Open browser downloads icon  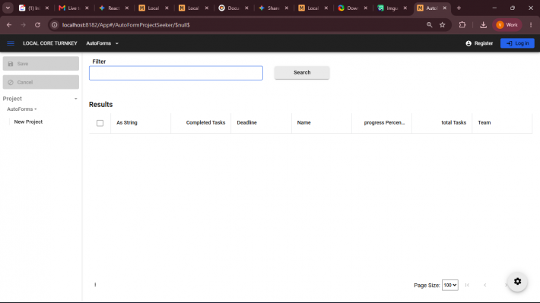pyautogui.click(x=483, y=25)
